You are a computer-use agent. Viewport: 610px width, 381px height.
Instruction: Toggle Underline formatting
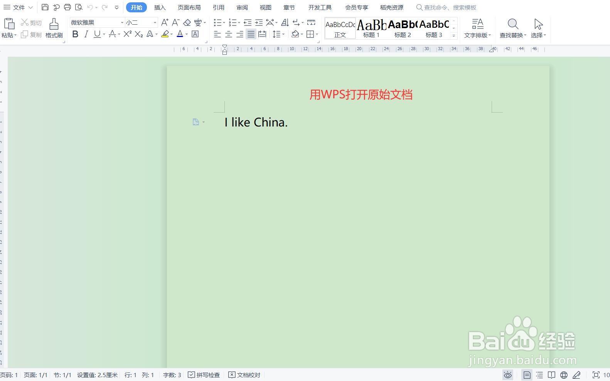tap(97, 34)
